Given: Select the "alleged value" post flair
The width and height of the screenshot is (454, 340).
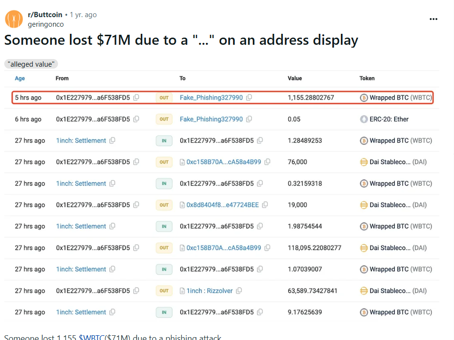Looking at the screenshot, I should point(31,64).
